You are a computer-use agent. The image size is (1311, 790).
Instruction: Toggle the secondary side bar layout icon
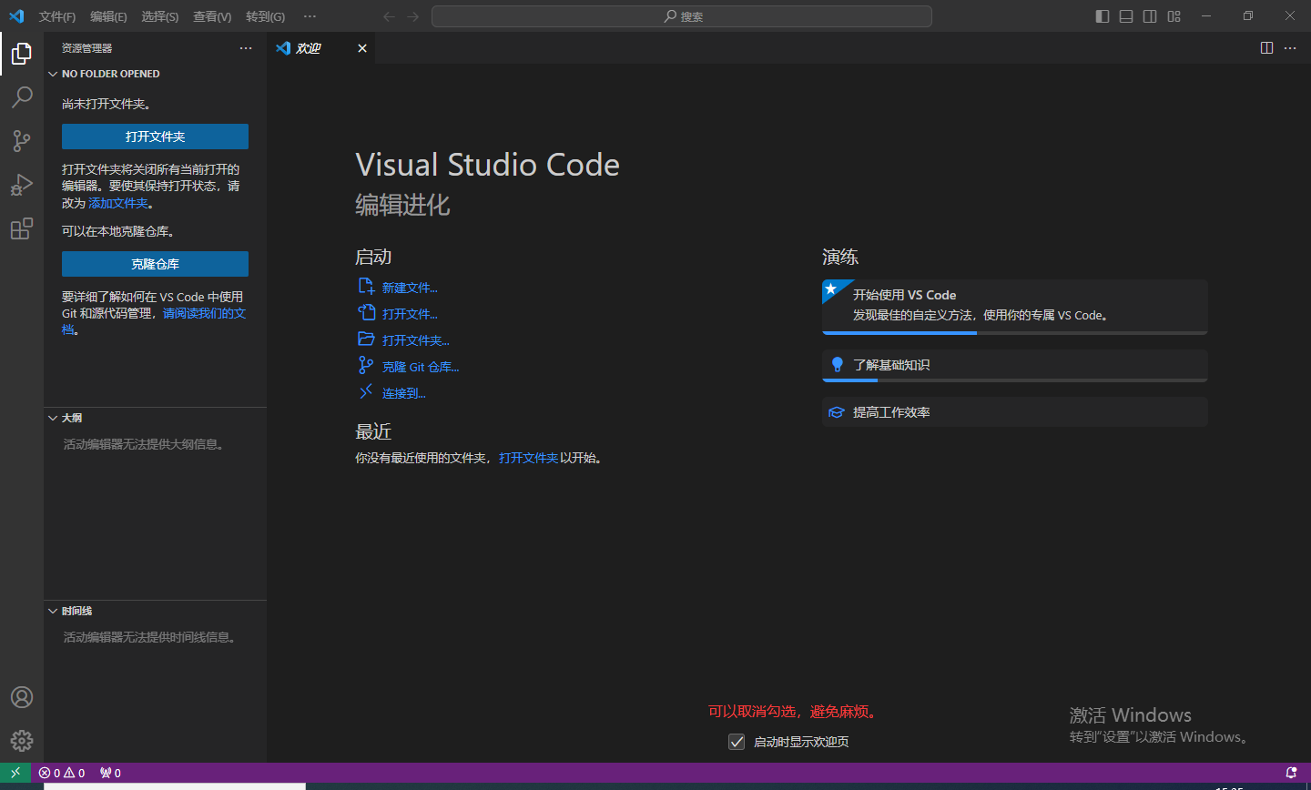pos(1150,16)
